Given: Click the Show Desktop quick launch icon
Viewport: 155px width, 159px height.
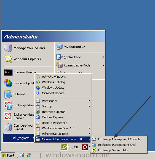Looking at the screenshot, I should click(x=22, y=155).
